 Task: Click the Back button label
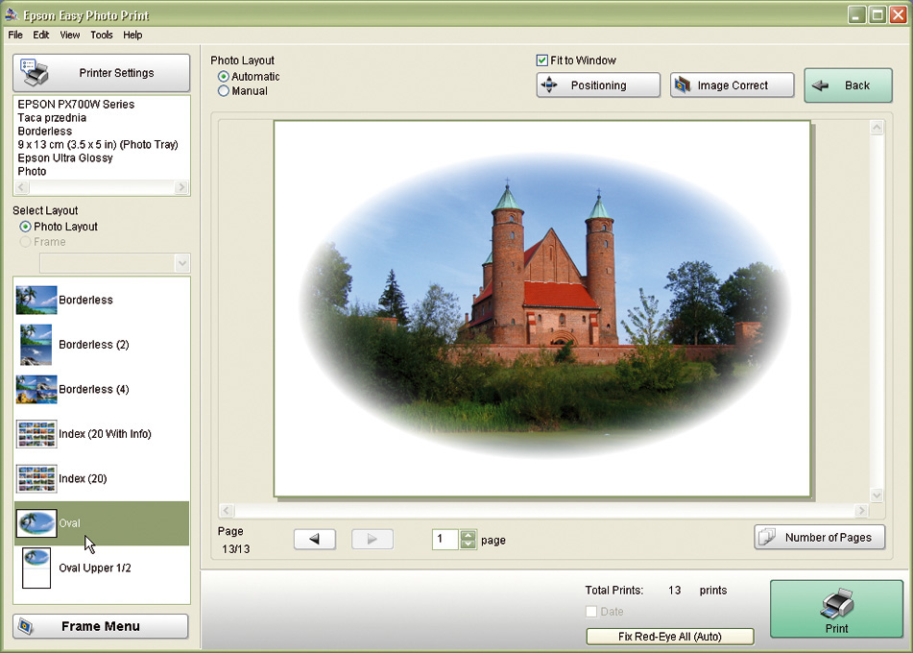857,85
